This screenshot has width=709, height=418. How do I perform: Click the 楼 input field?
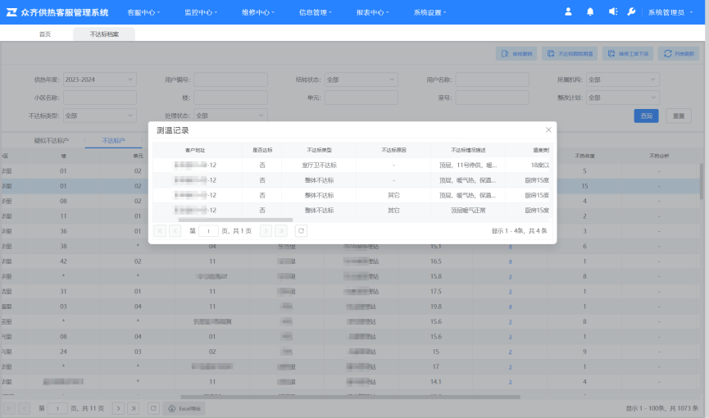point(230,98)
